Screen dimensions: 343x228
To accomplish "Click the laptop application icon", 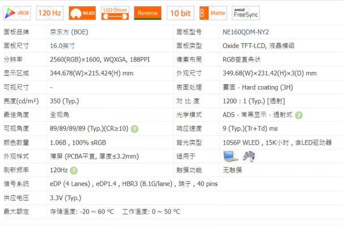I will 231,156.
